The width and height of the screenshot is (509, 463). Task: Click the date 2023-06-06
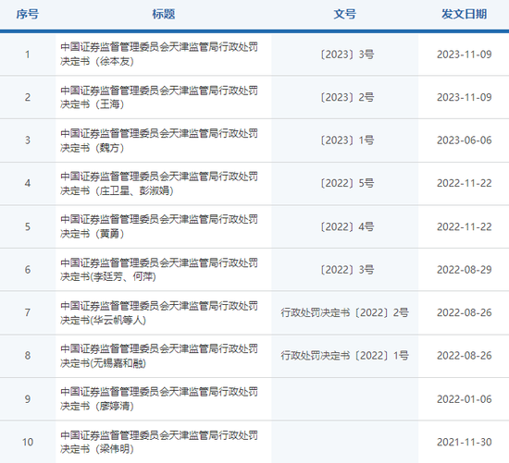[x=465, y=140]
